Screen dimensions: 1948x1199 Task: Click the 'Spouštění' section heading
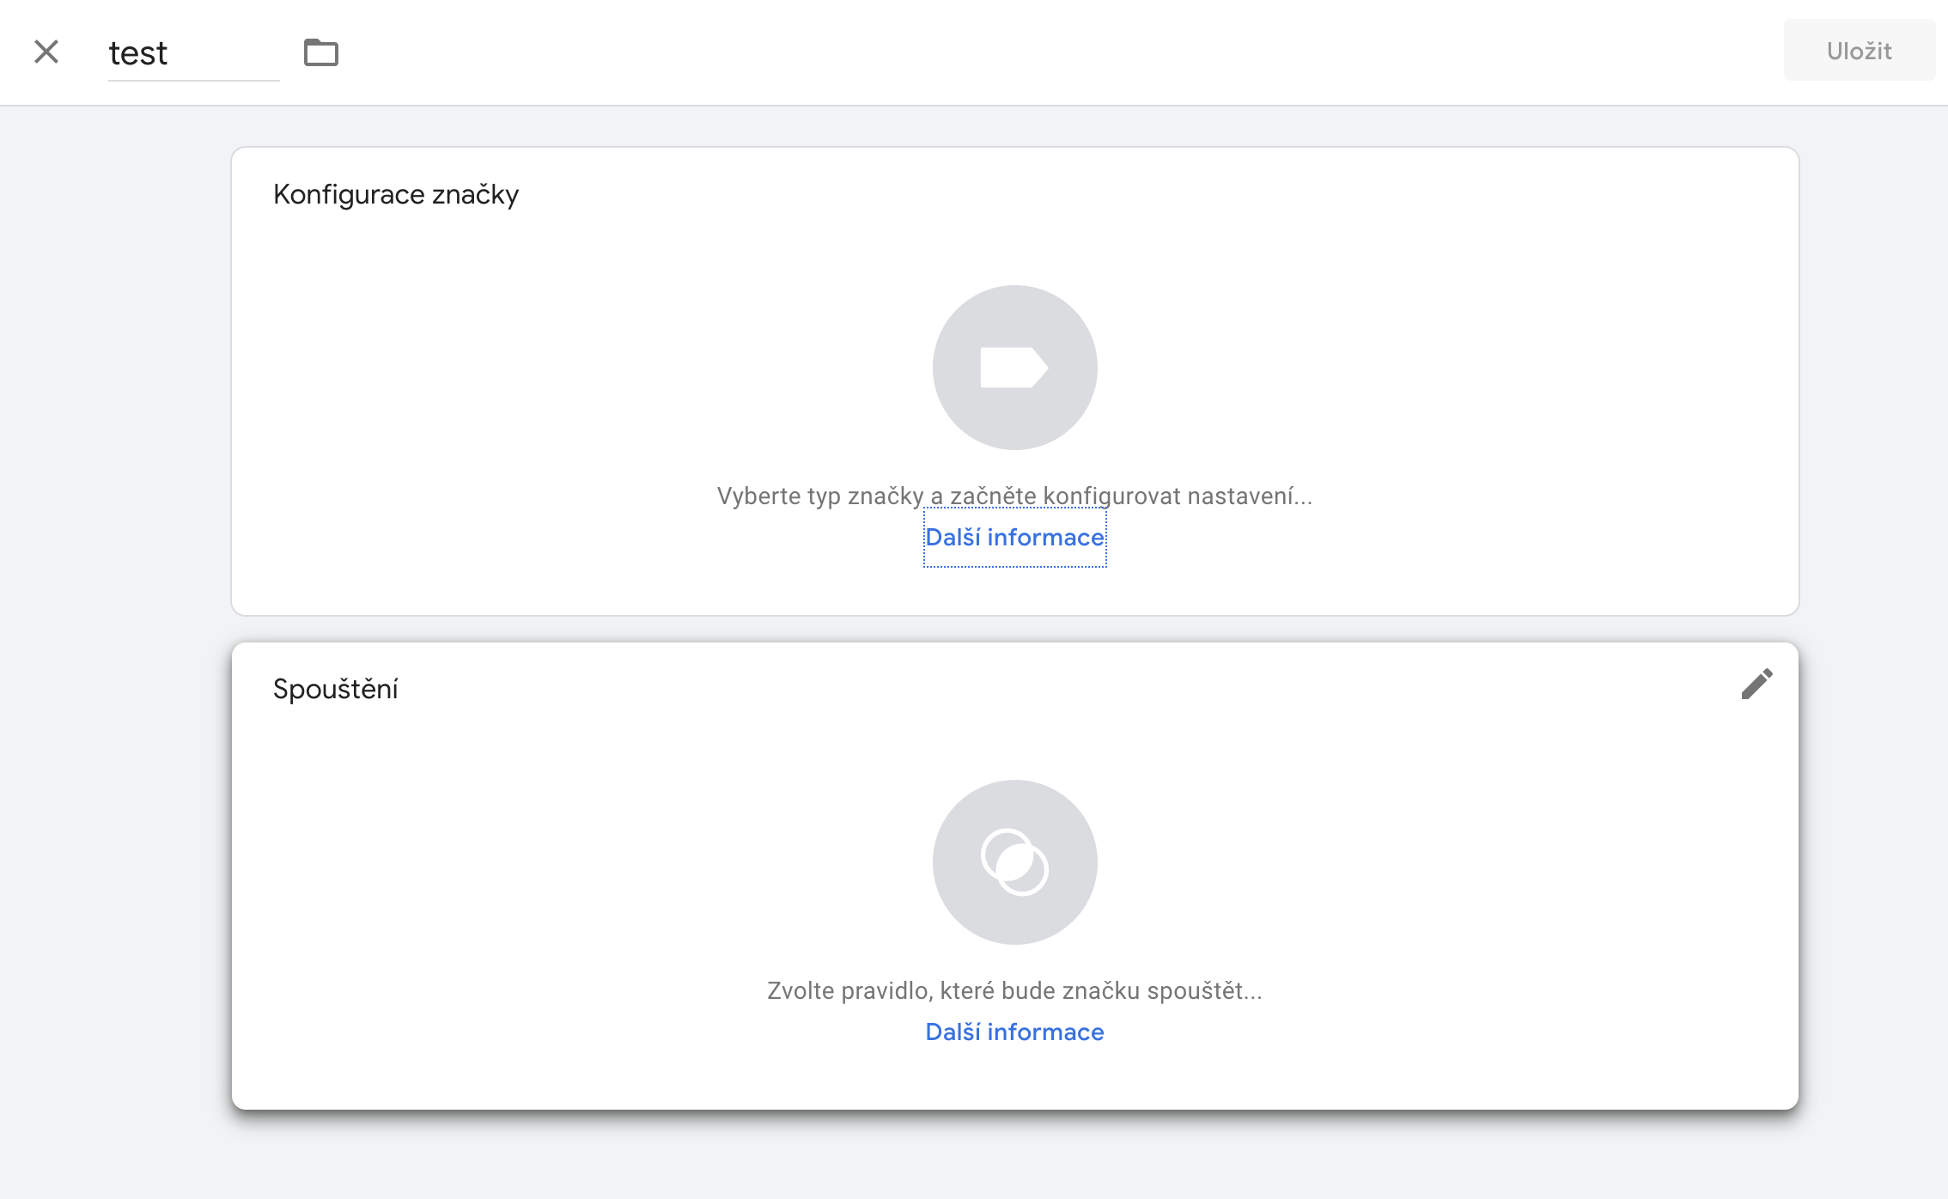[336, 690]
